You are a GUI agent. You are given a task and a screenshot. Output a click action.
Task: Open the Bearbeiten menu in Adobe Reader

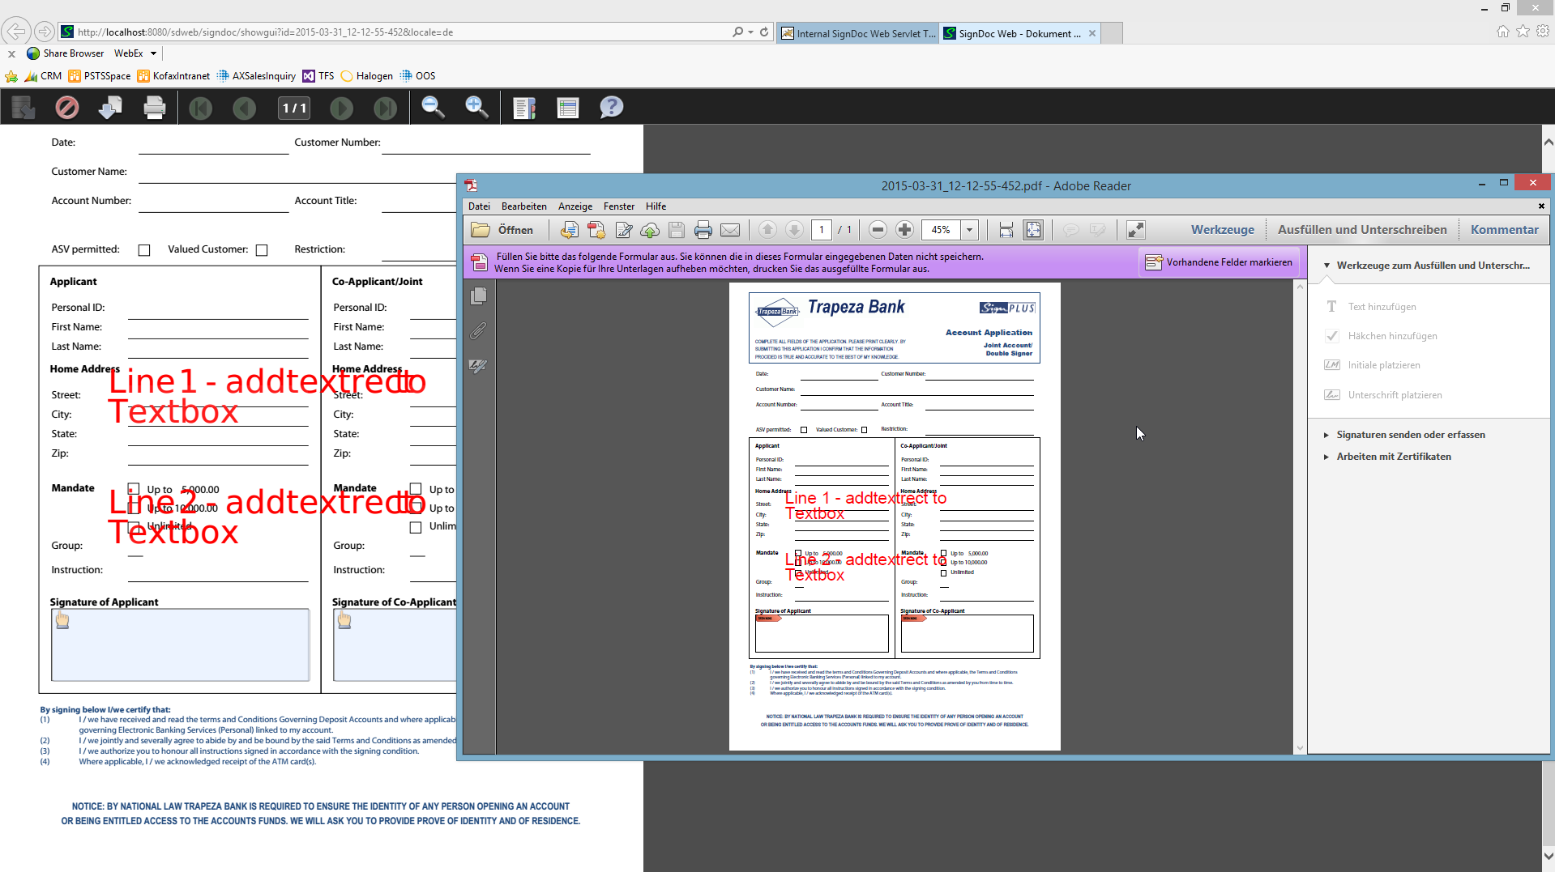click(x=523, y=206)
